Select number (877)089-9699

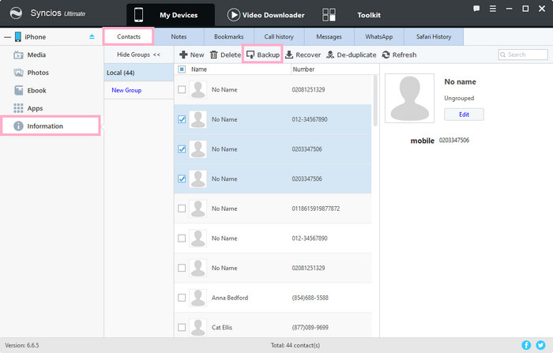pos(310,327)
